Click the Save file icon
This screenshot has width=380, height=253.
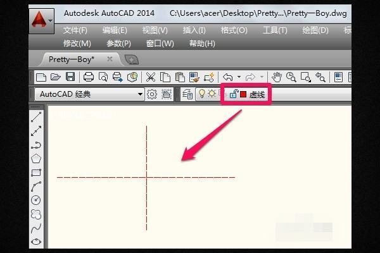[70, 77]
